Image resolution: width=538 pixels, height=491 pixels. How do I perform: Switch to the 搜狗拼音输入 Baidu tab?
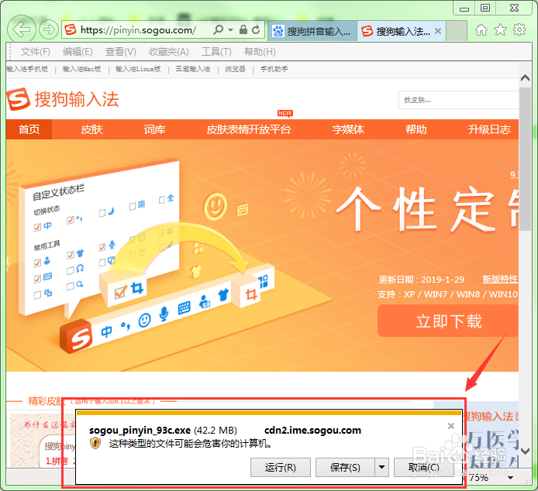[312, 31]
